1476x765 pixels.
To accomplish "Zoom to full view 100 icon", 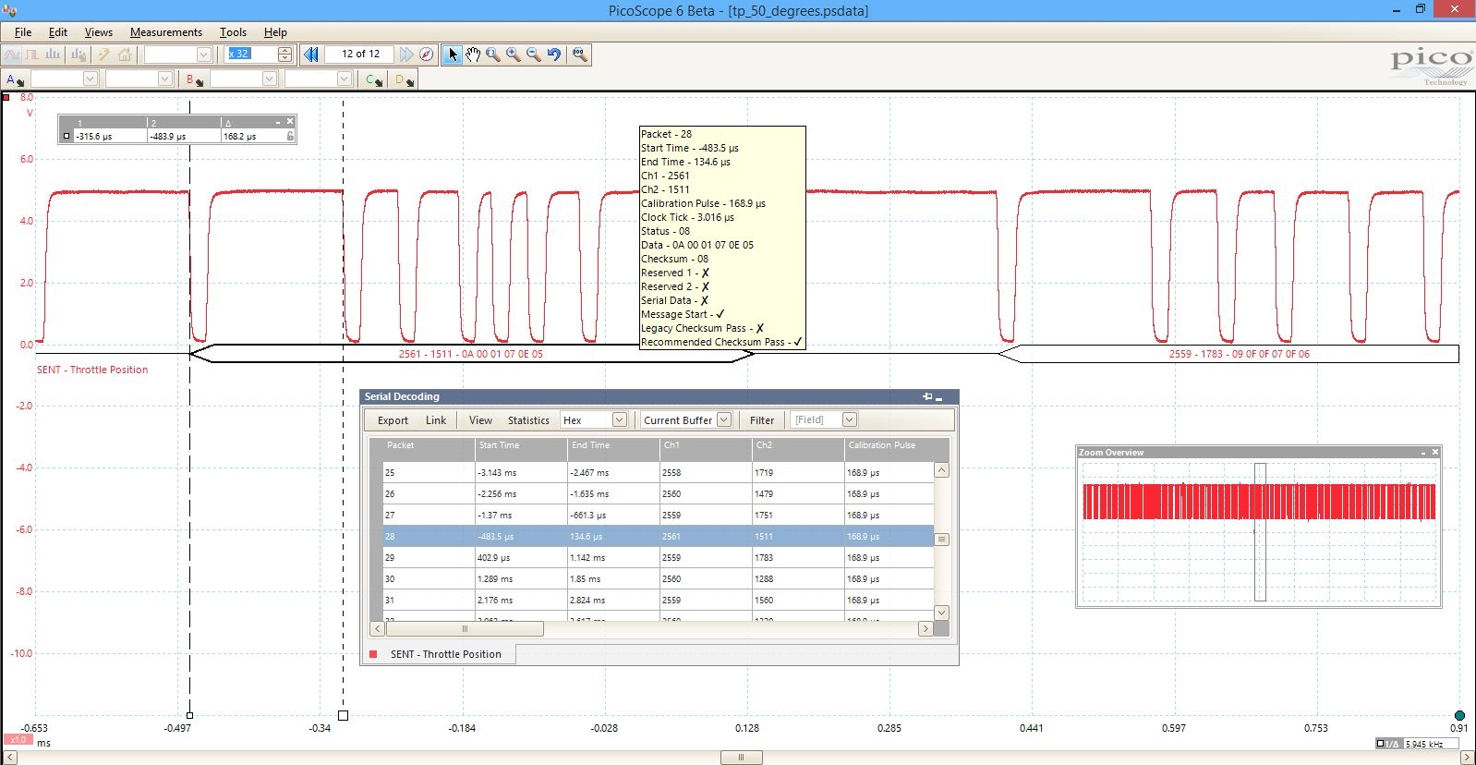I will (x=579, y=55).
